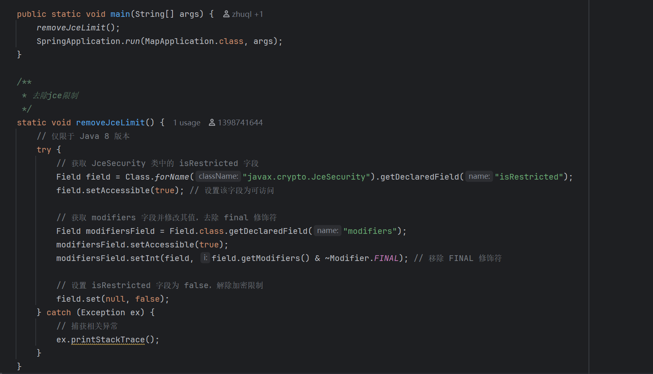The width and height of the screenshot is (653, 374).
Task: Click the '设置该字段为可访问' comment
Action: click(x=232, y=191)
